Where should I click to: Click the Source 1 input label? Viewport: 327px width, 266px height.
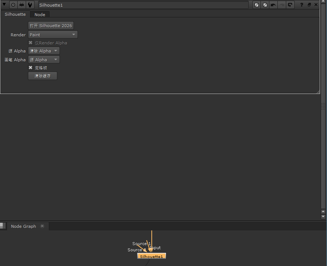pos(141,244)
